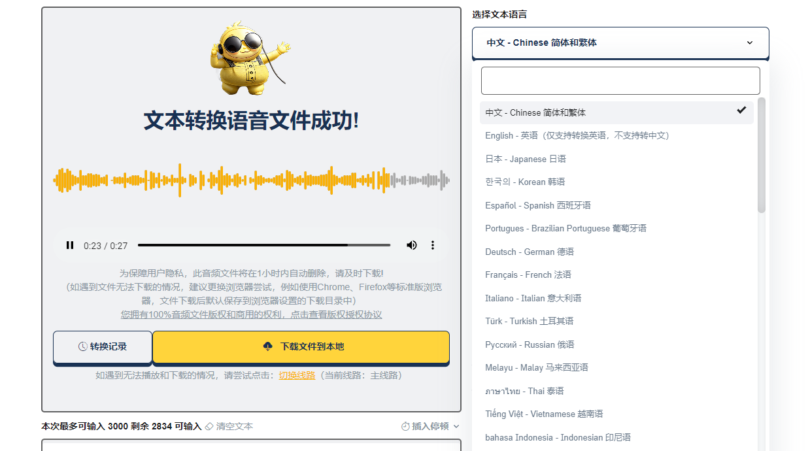
Task: Click the audio waveform visualization
Action: (251, 180)
